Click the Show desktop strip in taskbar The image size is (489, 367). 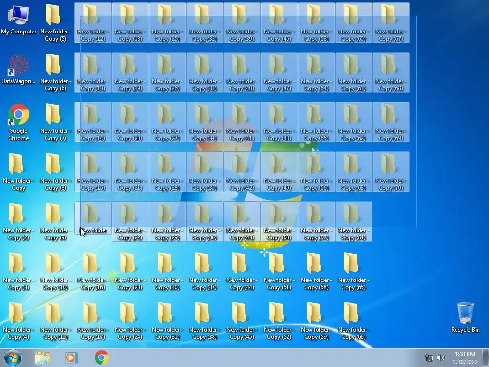(x=486, y=357)
